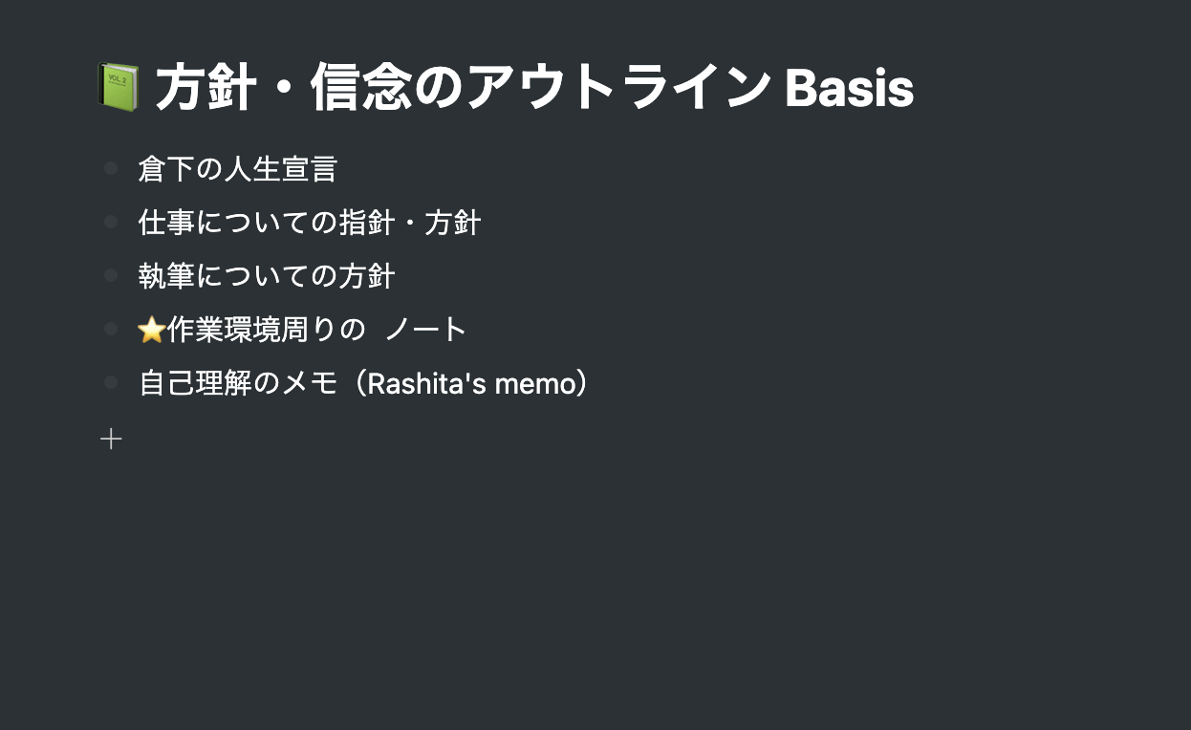The width and height of the screenshot is (1191, 730).
Task: Click the plus icon to add item
Action: [x=112, y=439]
